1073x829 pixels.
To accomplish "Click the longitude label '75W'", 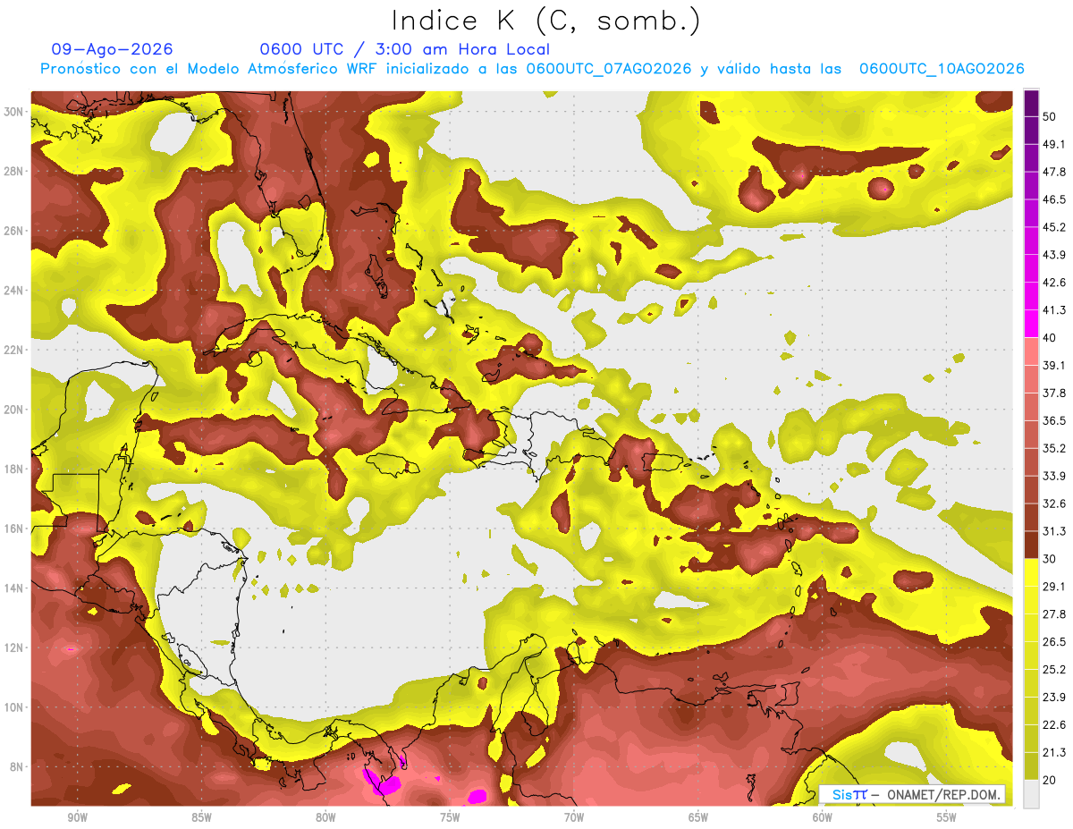I will [x=450, y=817].
